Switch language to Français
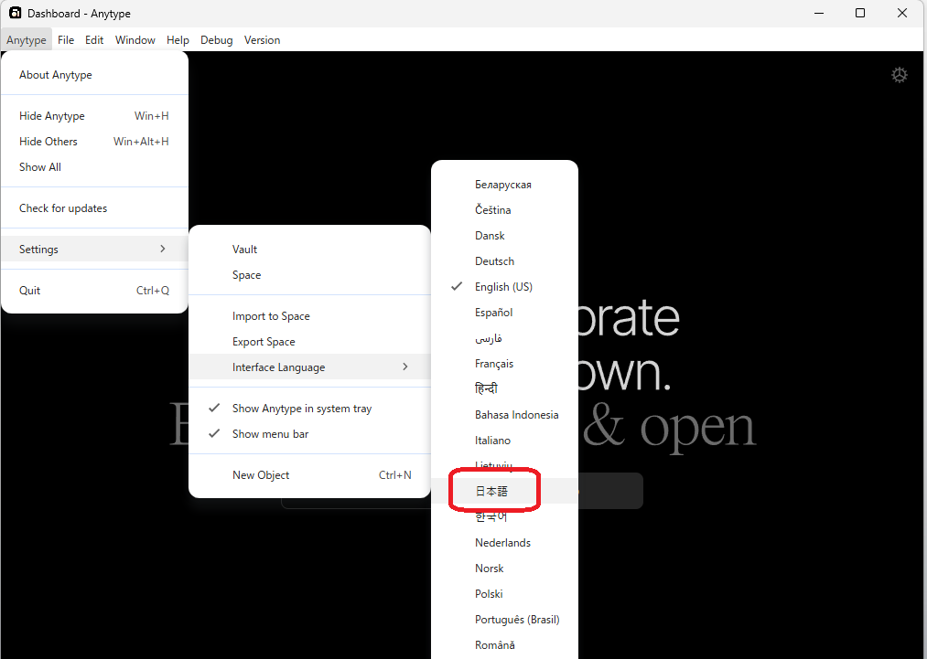 click(504, 364)
